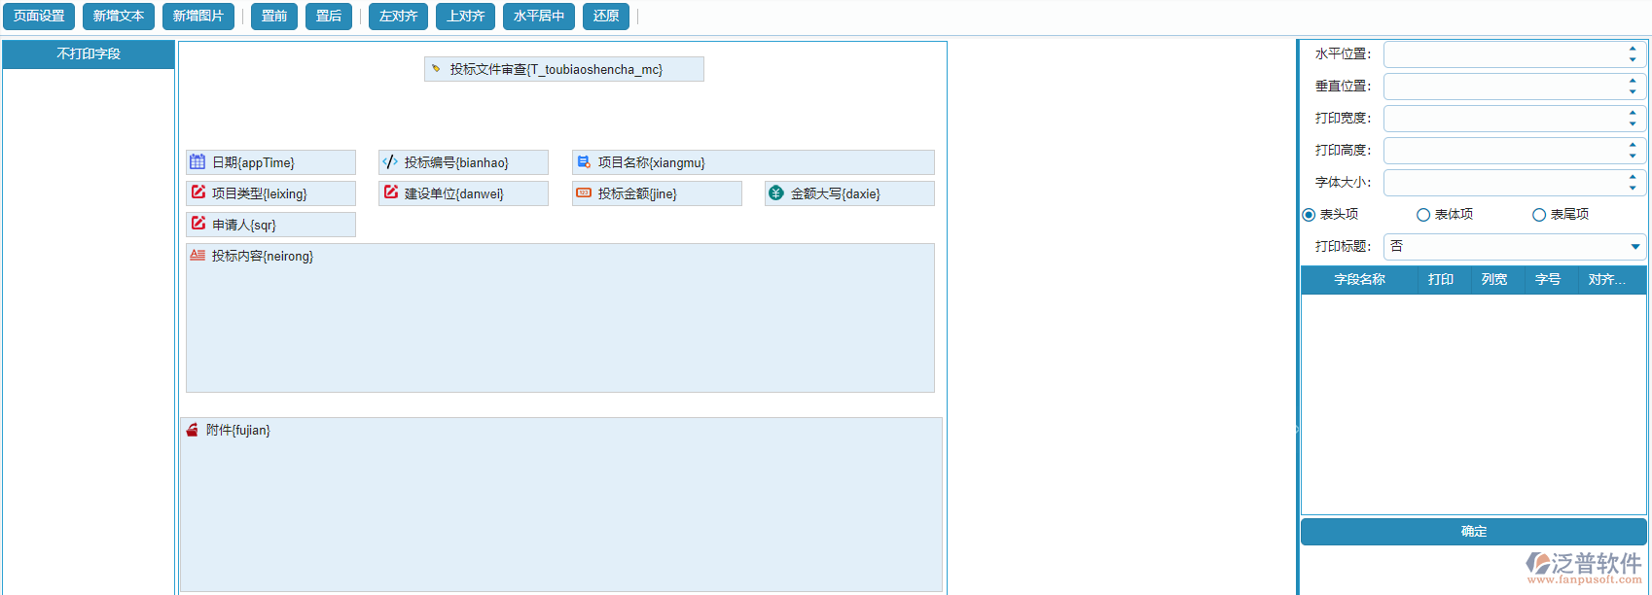Open the 打印标题 dropdown
The height and width of the screenshot is (595, 1652).
[x=1634, y=247]
